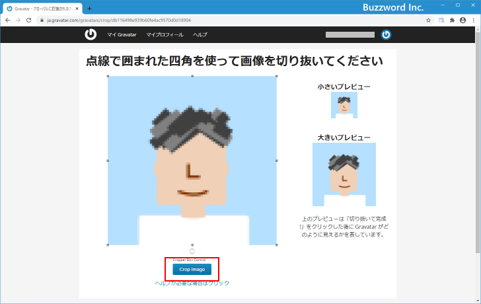This screenshot has width=481, height=304.
Task: Click the site lock icon in address bar
Action: coord(42,20)
